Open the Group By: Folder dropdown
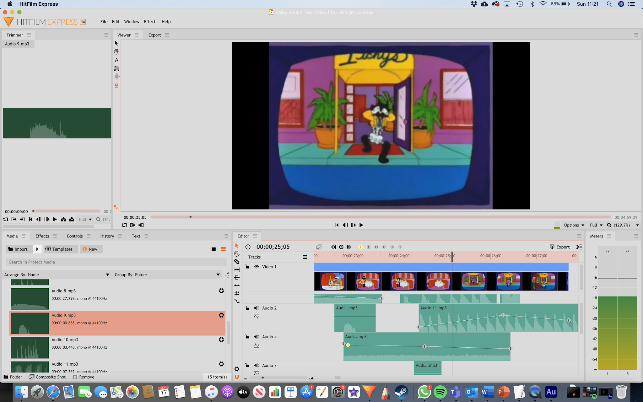643x402 pixels. (218, 275)
